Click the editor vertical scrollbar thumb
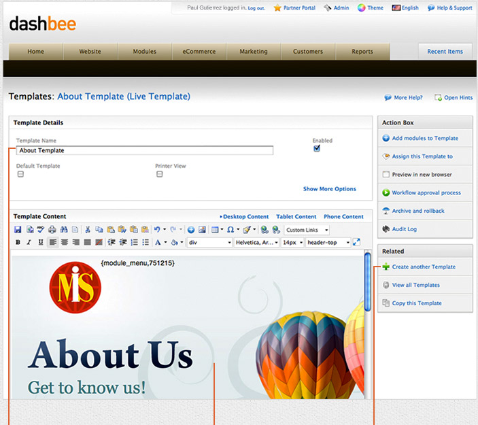478x425 pixels. coord(368,282)
